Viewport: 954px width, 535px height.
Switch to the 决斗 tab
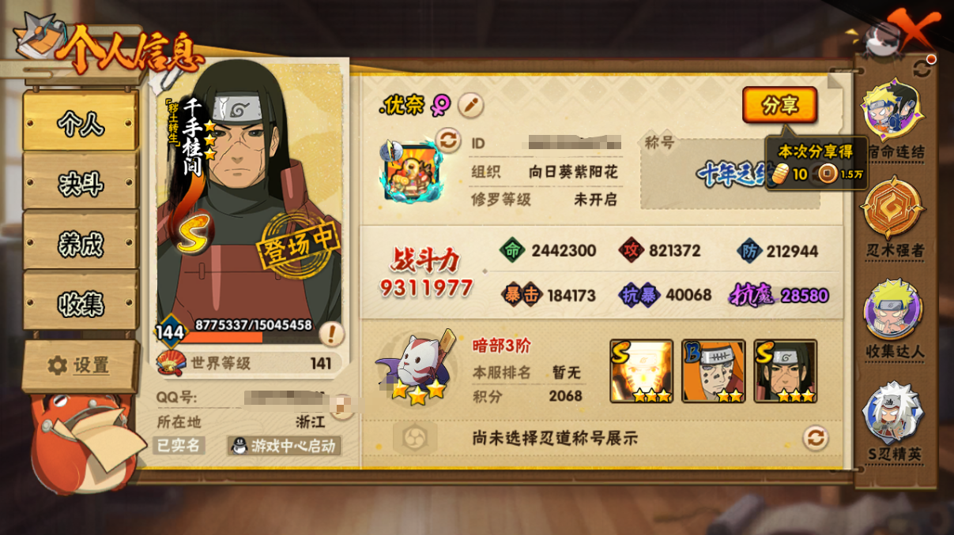pos(81,182)
